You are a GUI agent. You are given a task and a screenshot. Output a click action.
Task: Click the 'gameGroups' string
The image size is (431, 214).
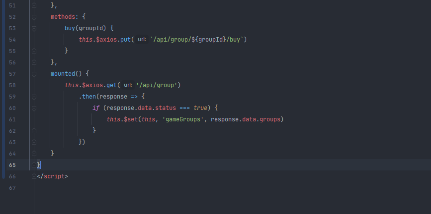click(183, 119)
